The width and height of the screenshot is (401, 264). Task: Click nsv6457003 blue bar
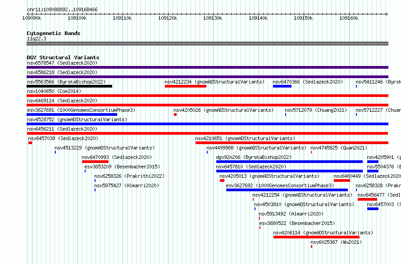tap(373, 209)
